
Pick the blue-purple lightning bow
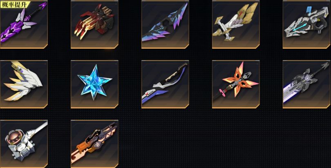point(165,24)
